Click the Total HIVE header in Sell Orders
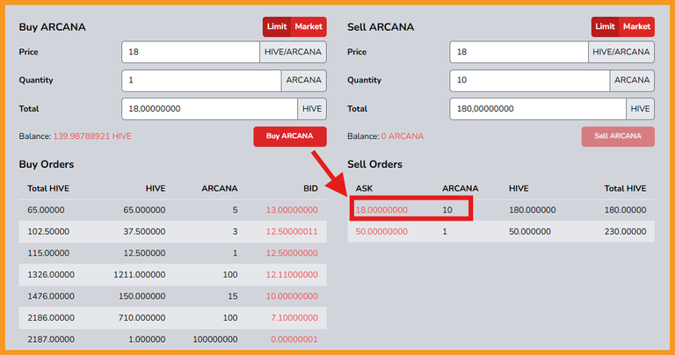Image resolution: width=675 pixels, height=355 pixels. (x=625, y=188)
